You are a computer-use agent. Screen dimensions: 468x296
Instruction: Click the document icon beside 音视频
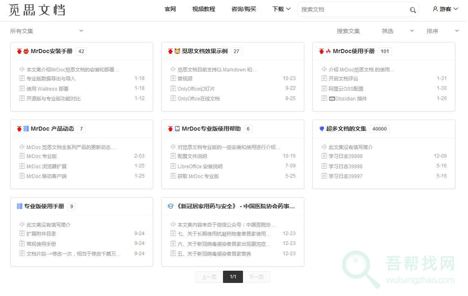point(173,78)
